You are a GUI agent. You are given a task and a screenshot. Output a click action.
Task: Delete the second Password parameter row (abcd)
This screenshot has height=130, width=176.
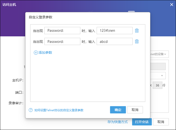click(137, 41)
